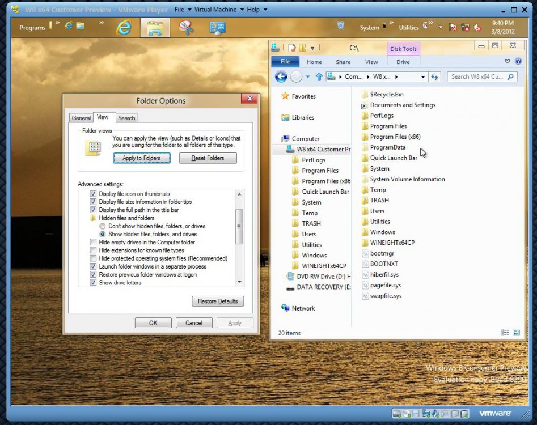Switch to the General tab
Viewport: 537px width, 425px height.
coord(81,118)
